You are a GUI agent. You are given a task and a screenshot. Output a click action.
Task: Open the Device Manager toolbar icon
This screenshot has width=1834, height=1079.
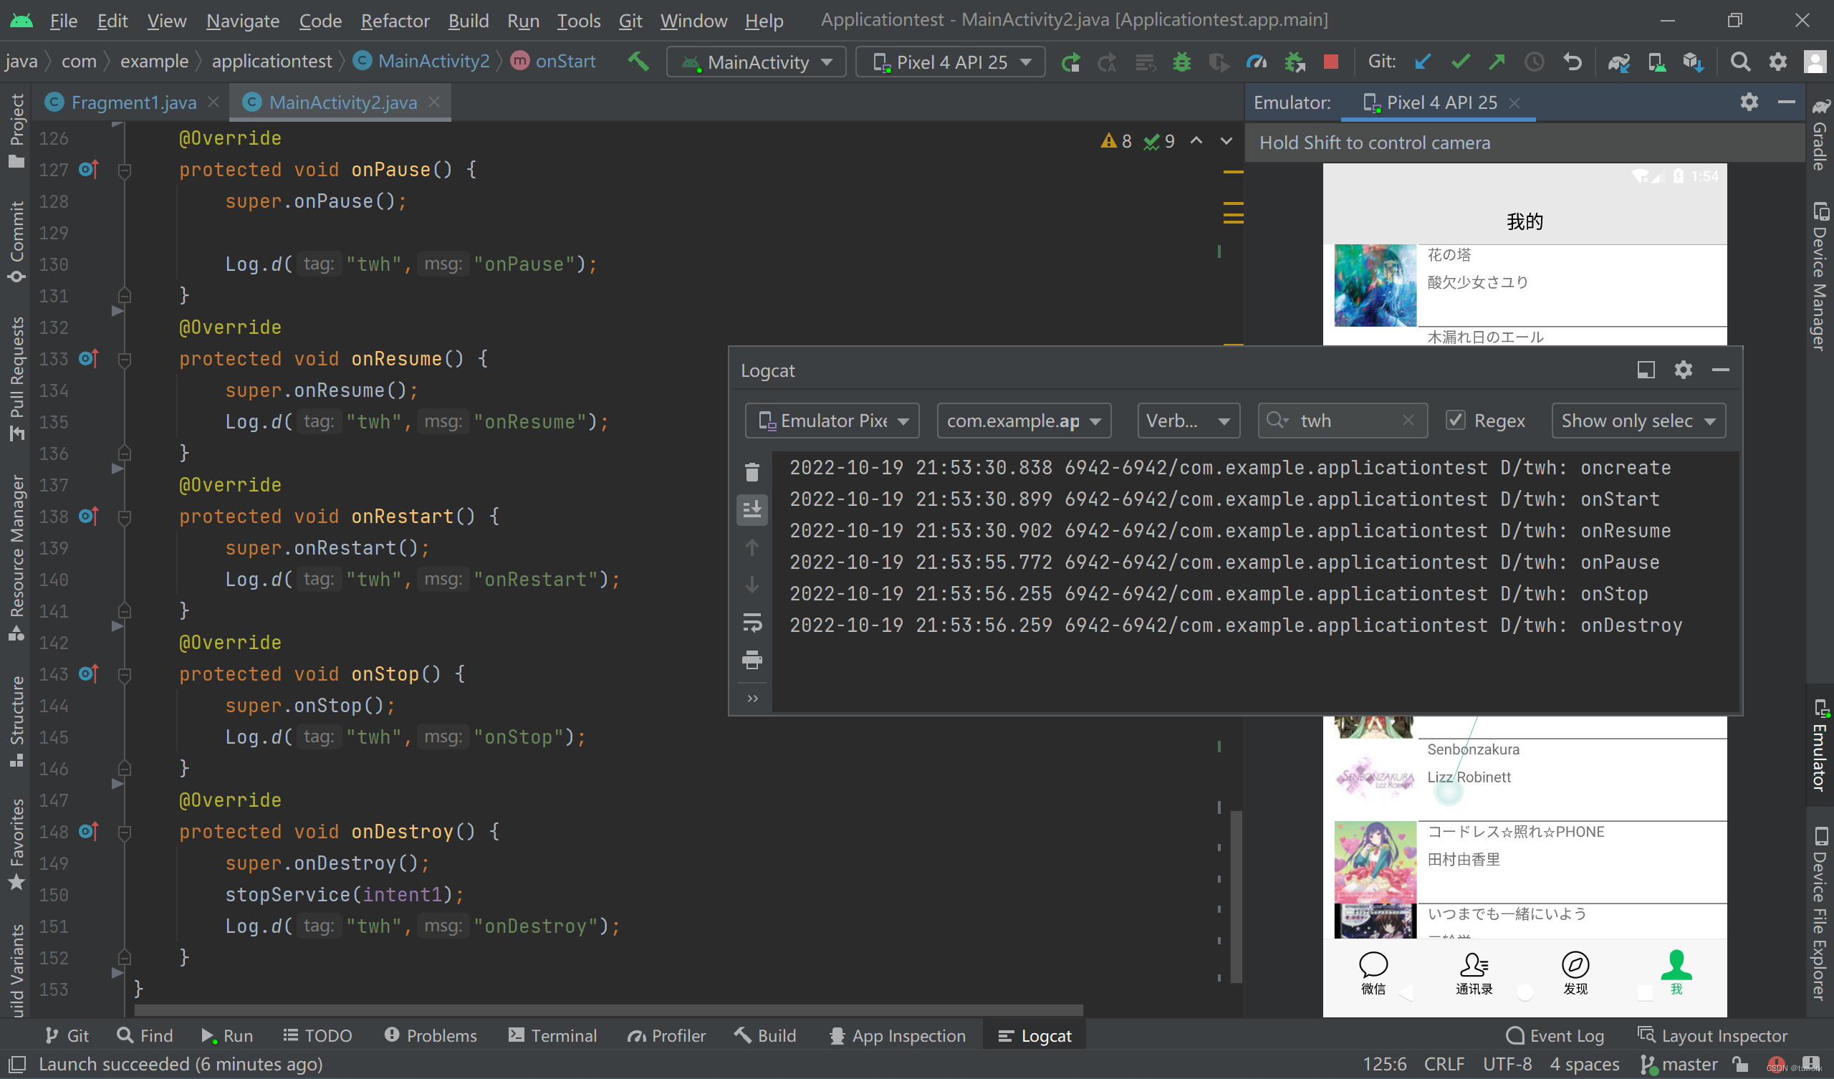pyautogui.click(x=1656, y=62)
